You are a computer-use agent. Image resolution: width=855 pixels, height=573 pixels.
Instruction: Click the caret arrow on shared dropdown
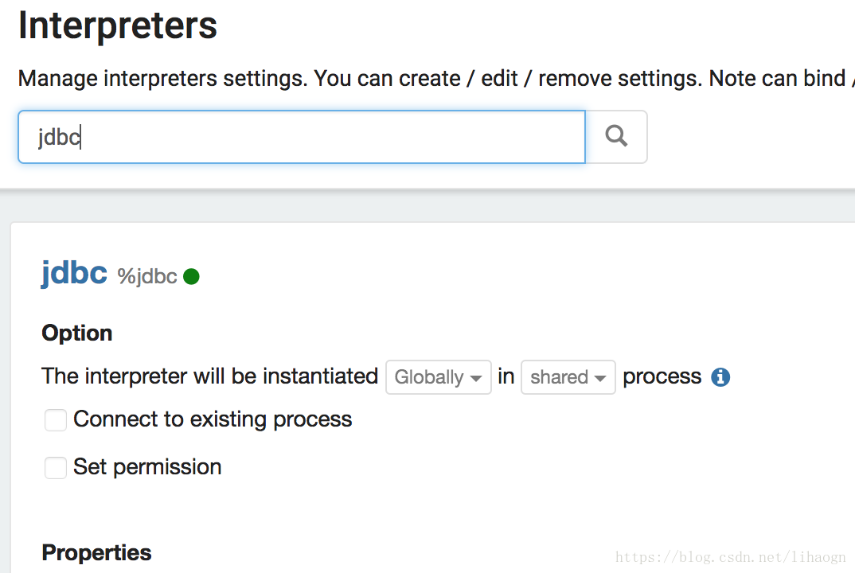tap(600, 378)
